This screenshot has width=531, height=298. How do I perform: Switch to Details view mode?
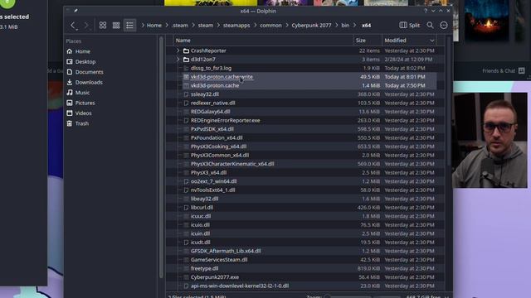tap(129, 26)
